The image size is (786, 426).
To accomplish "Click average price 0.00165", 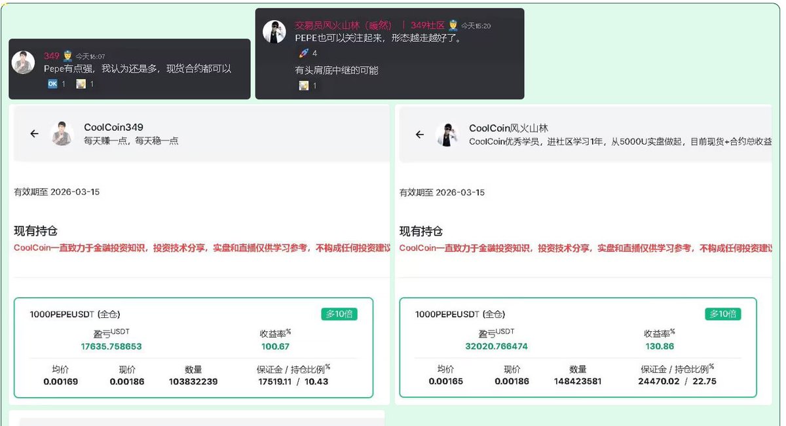I will [445, 382].
